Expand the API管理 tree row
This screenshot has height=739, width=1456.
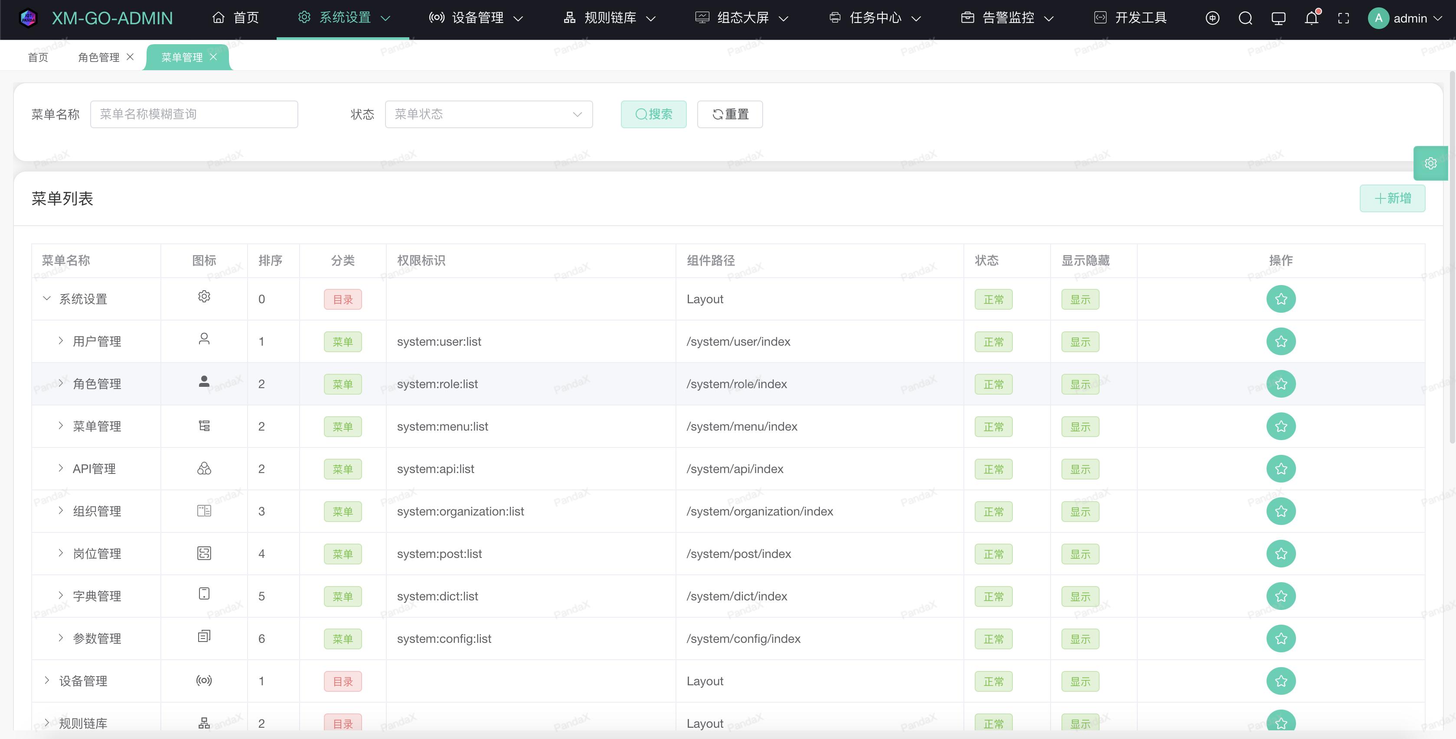pyautogui.click(x=60, y=468)
